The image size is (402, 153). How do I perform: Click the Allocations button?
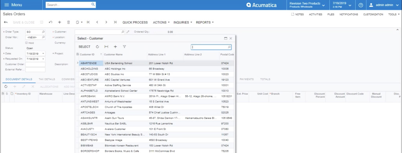pyautogui.click(x=49, y=87)
